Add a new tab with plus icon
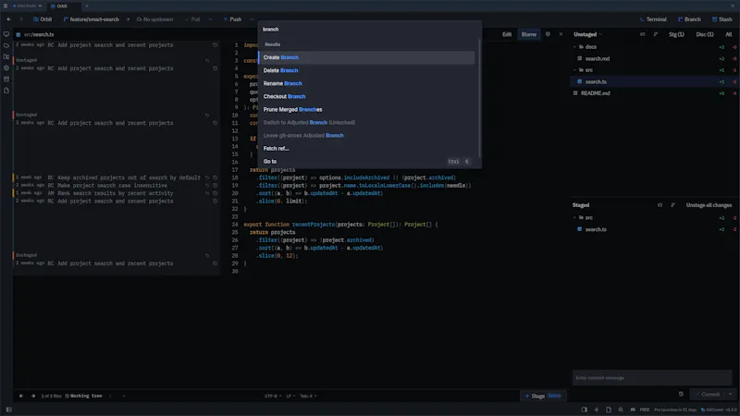The width and height of the screenshot is (740, 416). click(87, 6)
